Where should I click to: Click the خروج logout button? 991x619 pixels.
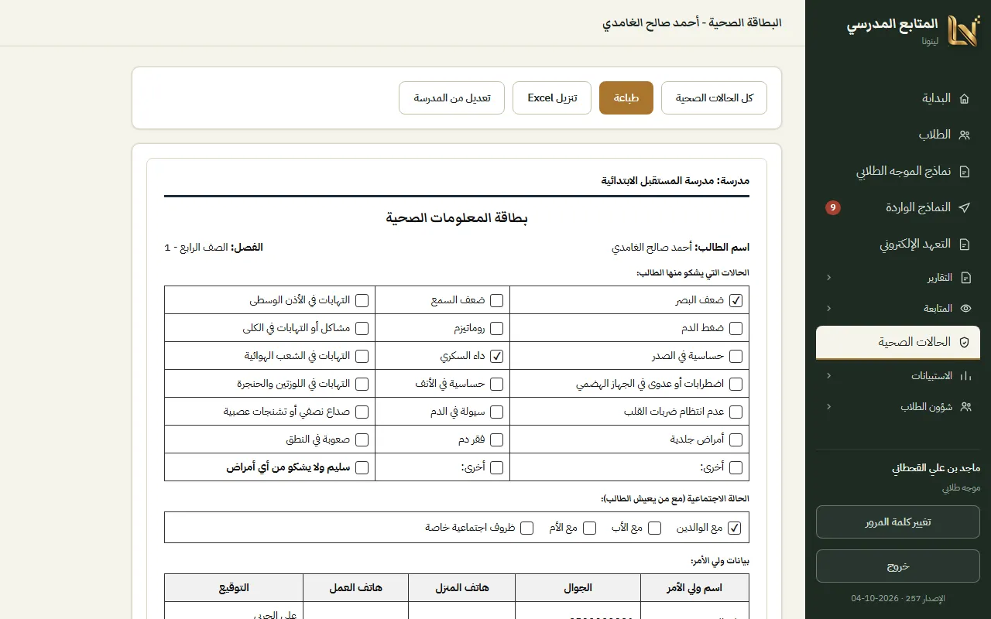[x=898, y=566]
